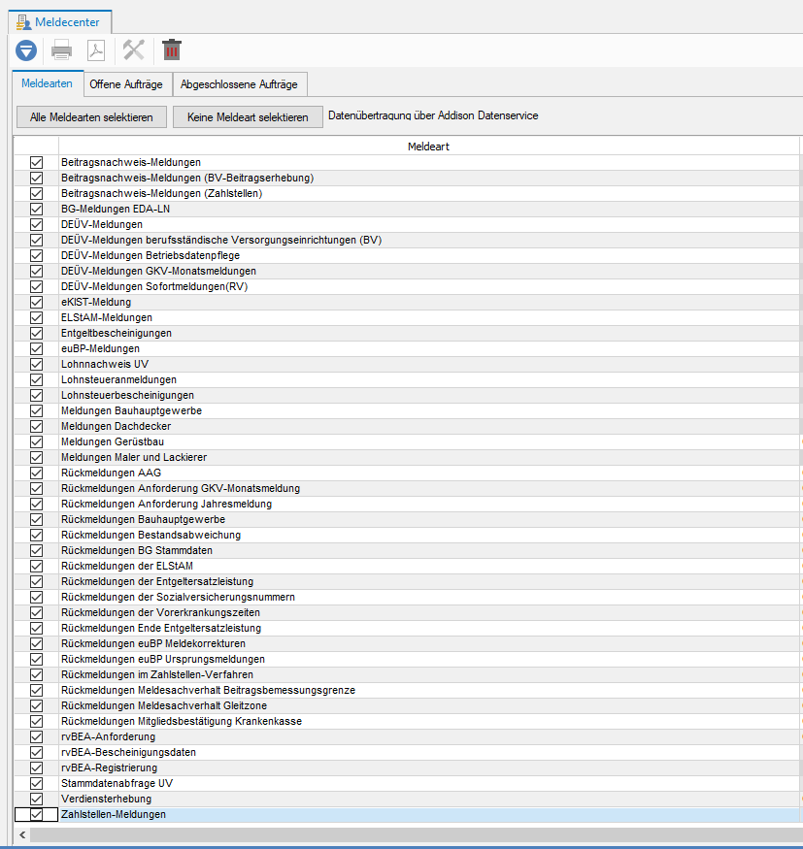Click the horizontal scrollbar left arrow

click(21, 835)
